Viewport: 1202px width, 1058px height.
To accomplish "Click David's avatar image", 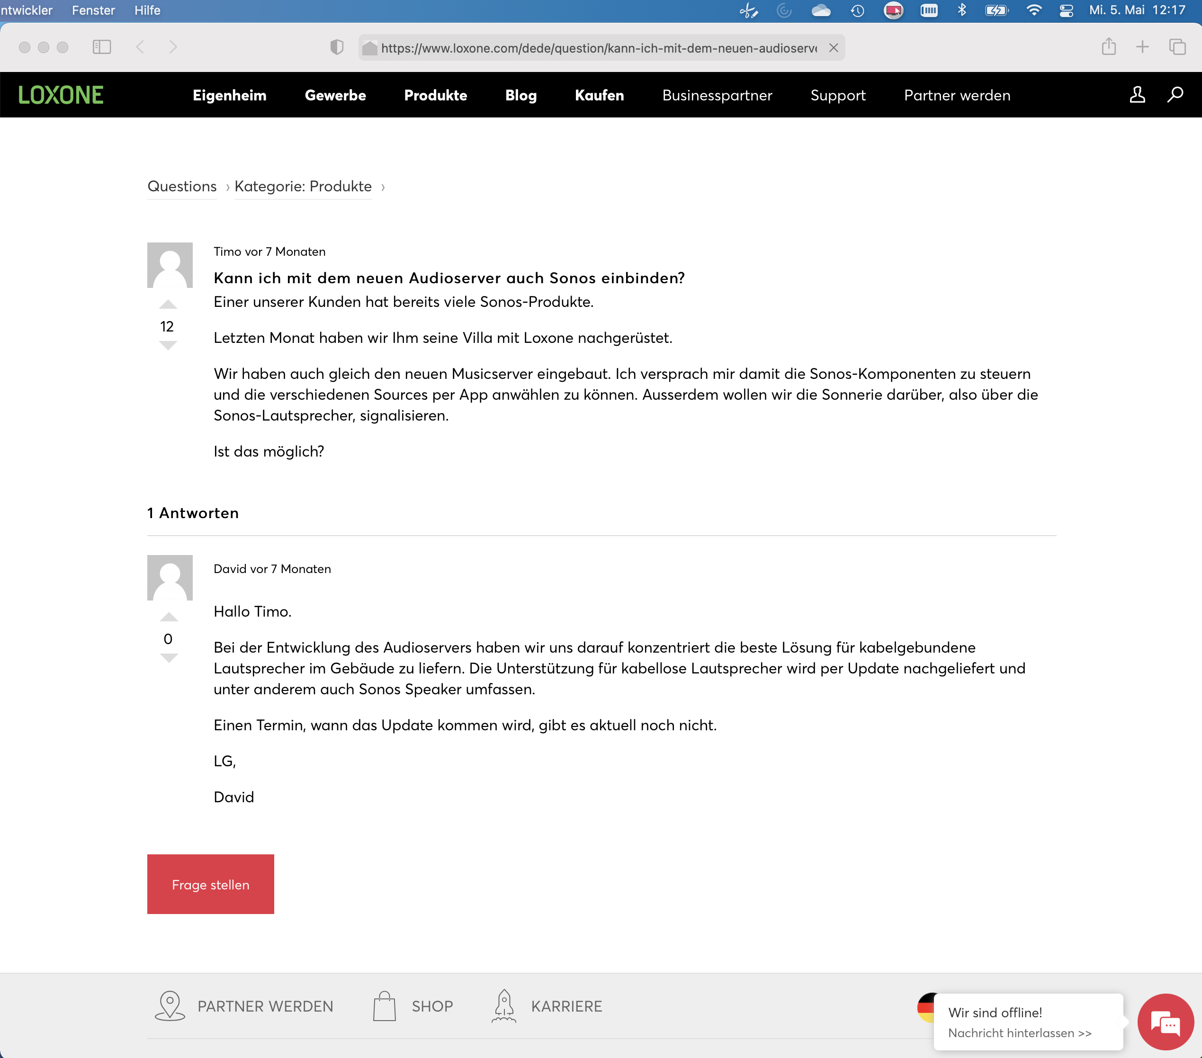I will click(x=170, y=577).
